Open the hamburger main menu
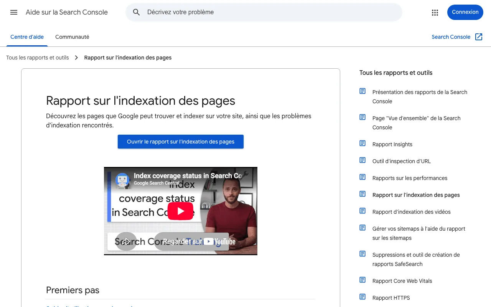Viewport: 491px width, 307px height. [14, 12]
